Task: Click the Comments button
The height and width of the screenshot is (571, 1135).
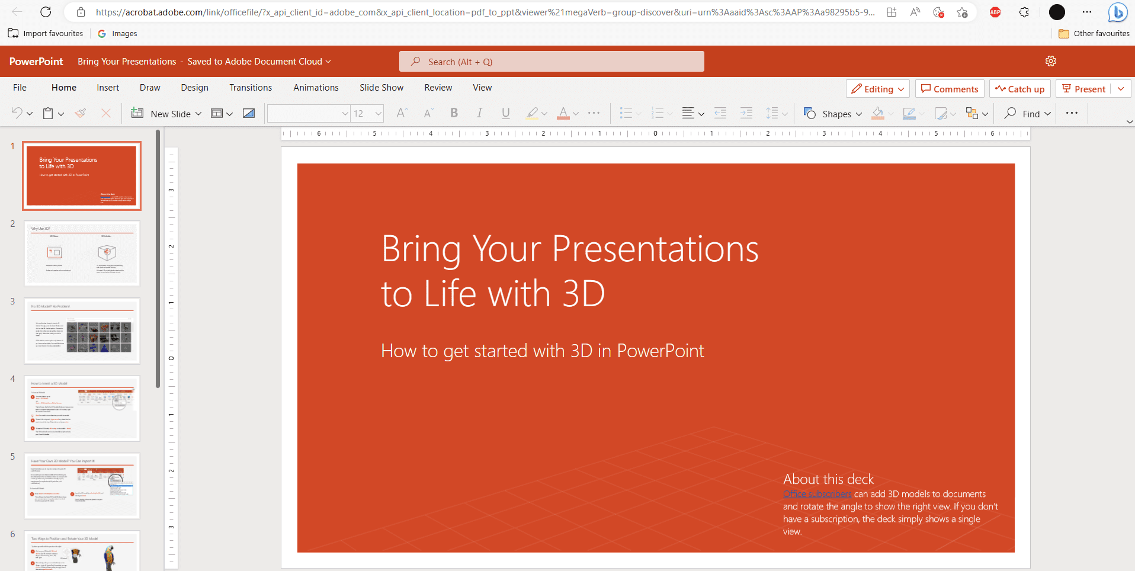Action: click(x=950, y=89)
